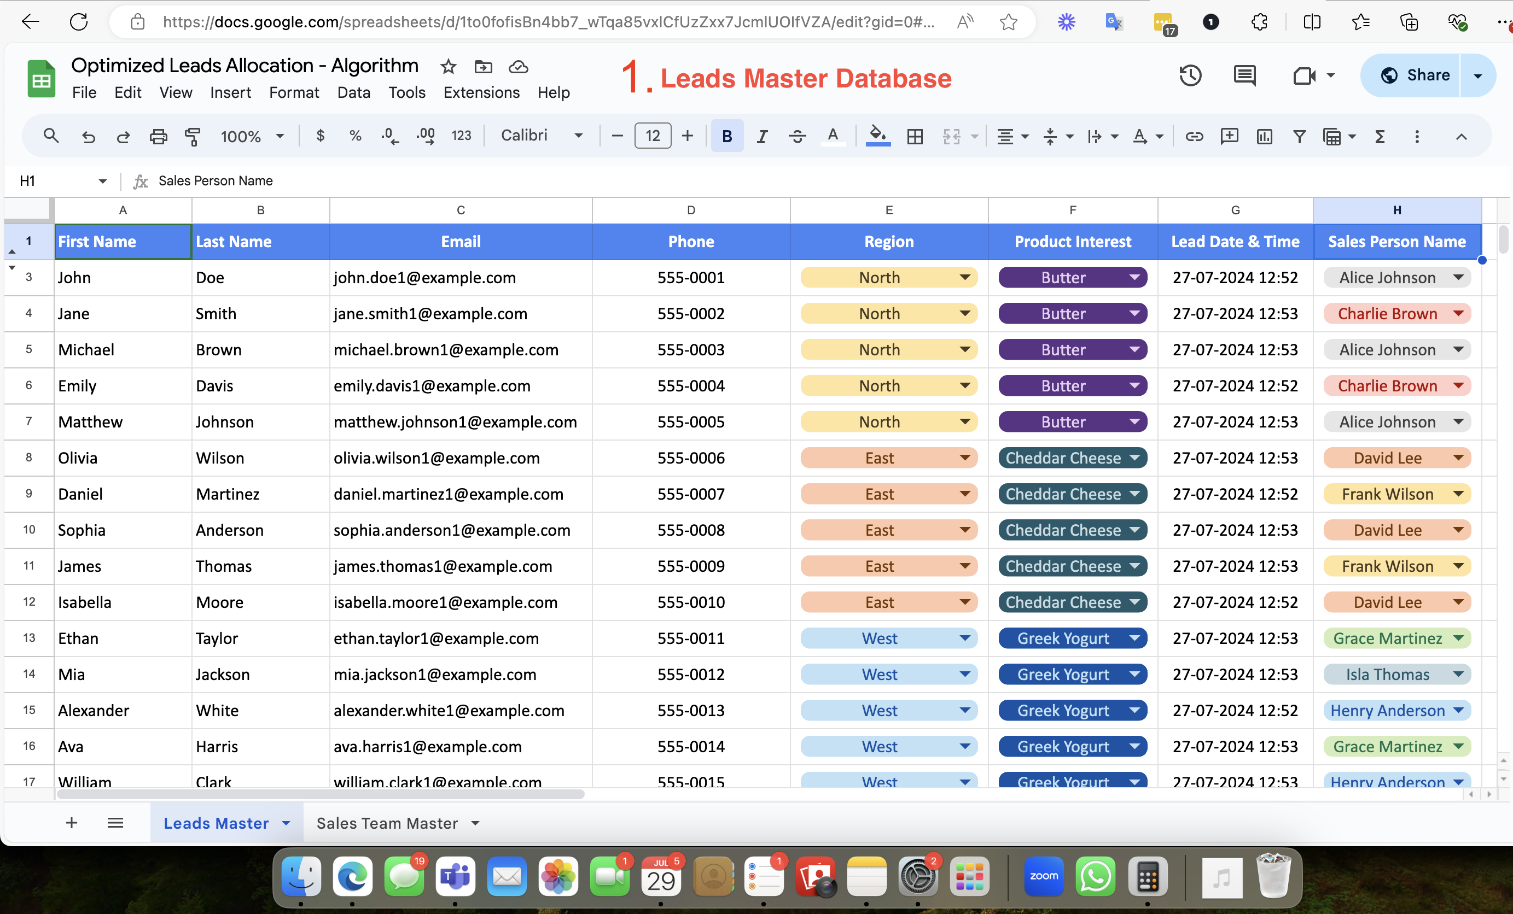The width and height of the screenshot is (1513, 914).
Task: Open the Format menu
Action: [294, 93]
